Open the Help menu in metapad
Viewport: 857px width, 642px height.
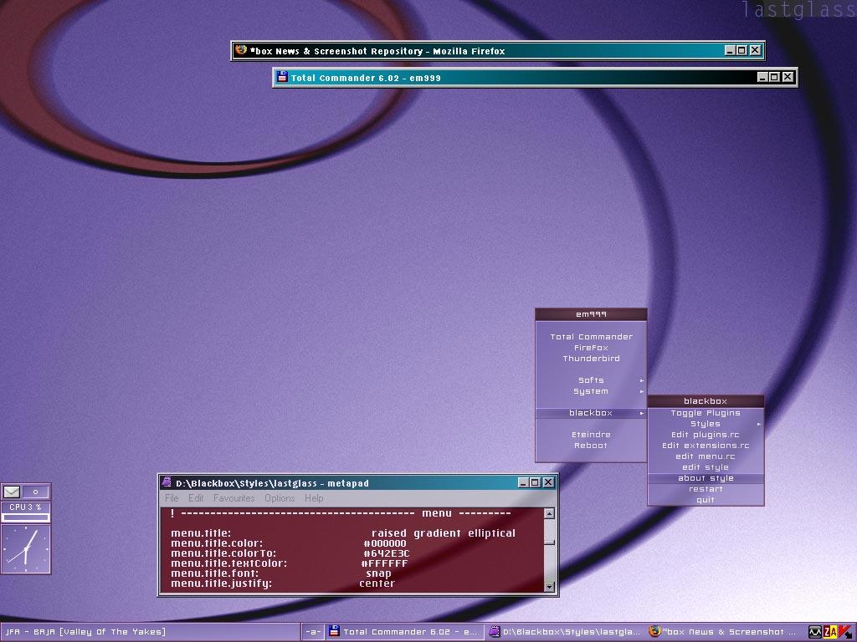coord(314,498)
